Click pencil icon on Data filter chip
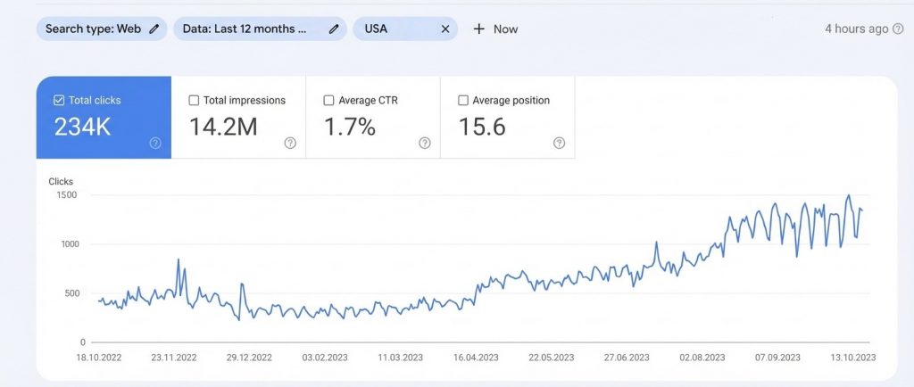This screenshot has height=387, width=914. [334, 29]
